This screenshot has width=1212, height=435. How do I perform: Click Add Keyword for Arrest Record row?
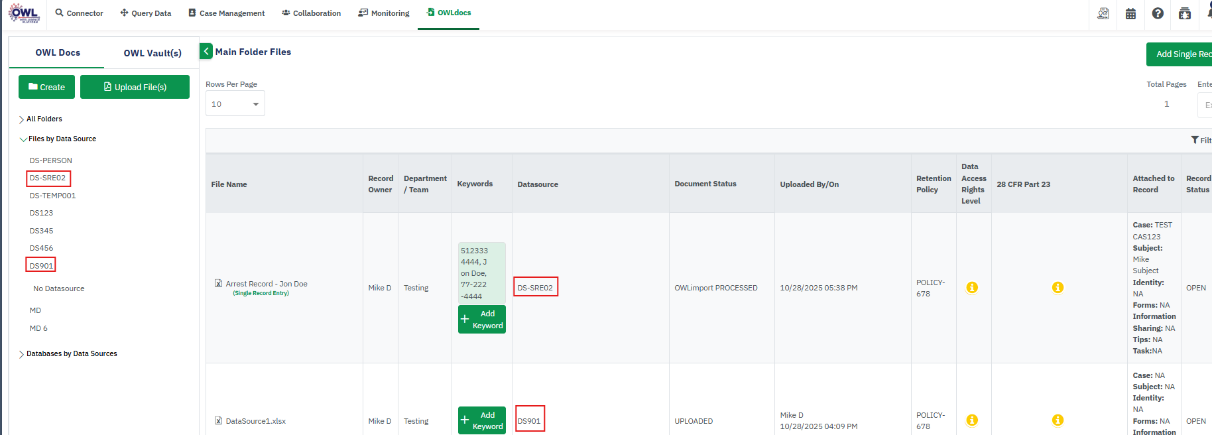click(482, 320)
